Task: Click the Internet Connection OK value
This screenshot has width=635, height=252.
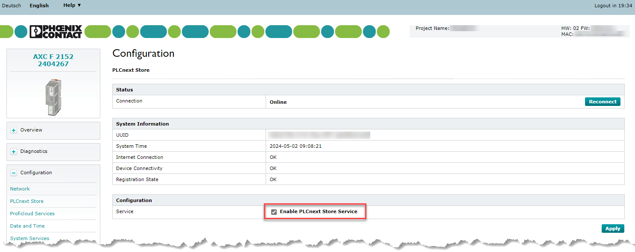Action: (x=273, y=157)
